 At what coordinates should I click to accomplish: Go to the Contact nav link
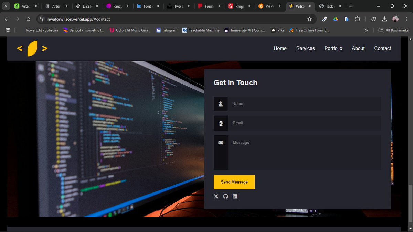383,48
